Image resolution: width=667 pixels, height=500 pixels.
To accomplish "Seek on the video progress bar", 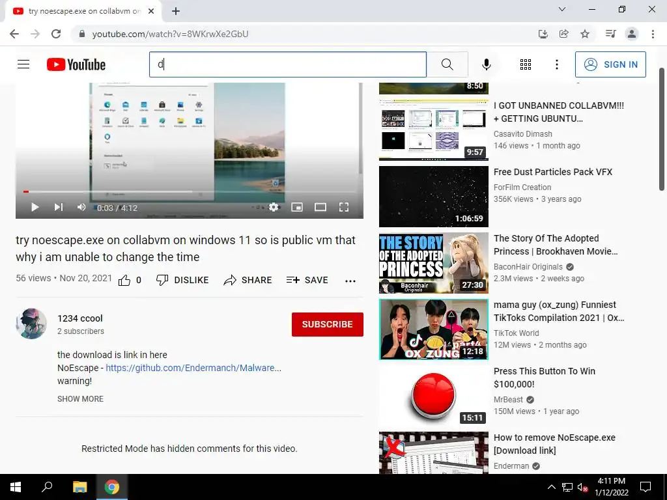I will (190, 192).
